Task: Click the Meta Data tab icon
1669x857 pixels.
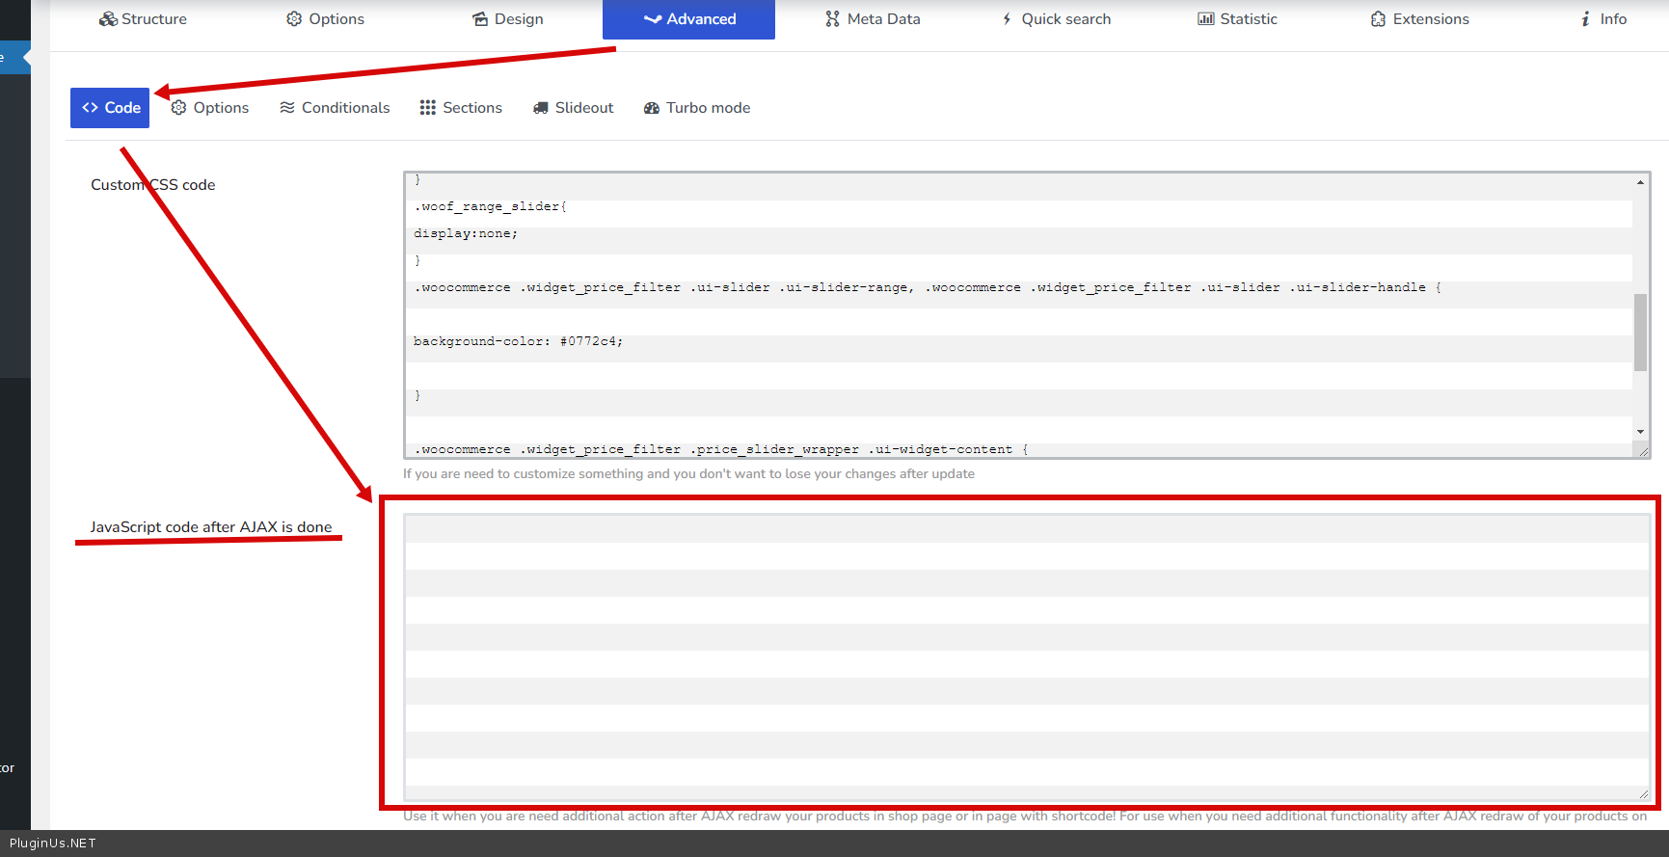Action: tap(832, 19)
